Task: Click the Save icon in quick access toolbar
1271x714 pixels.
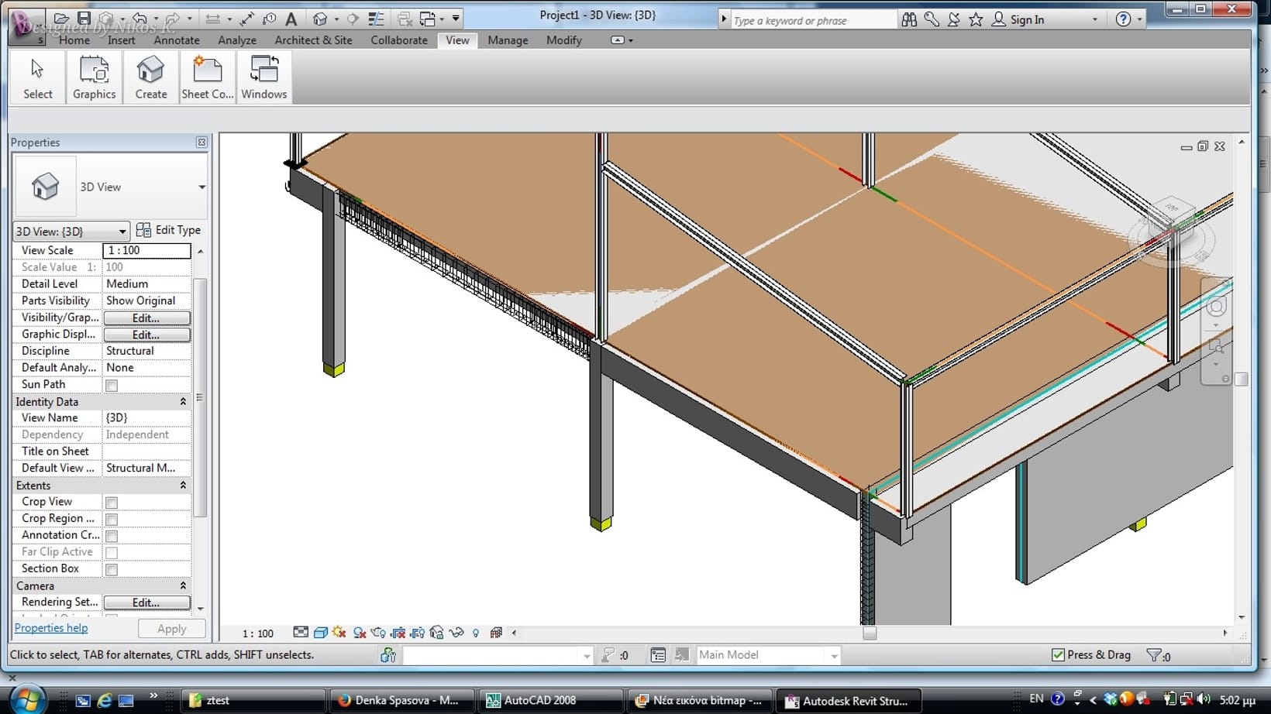Action: point(84,19)
